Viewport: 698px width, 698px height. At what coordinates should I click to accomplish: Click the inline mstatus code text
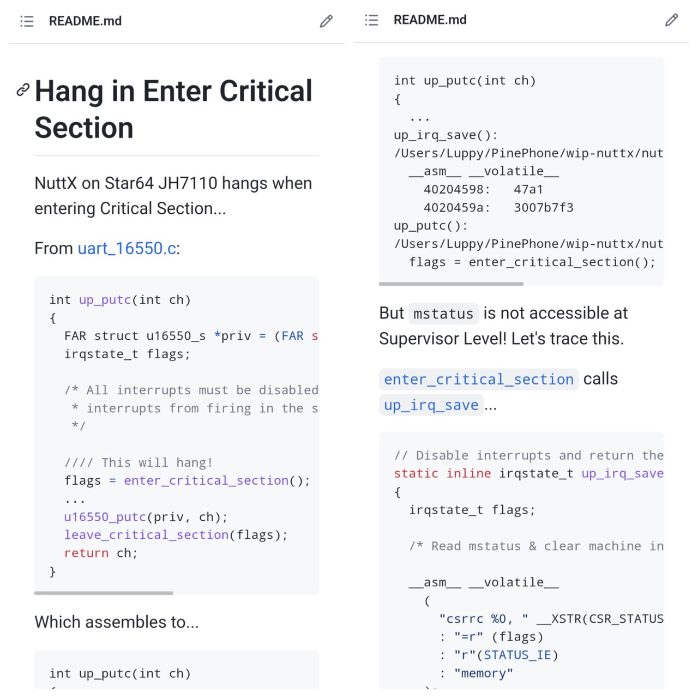pyautogui.click(x=443, y=314)
